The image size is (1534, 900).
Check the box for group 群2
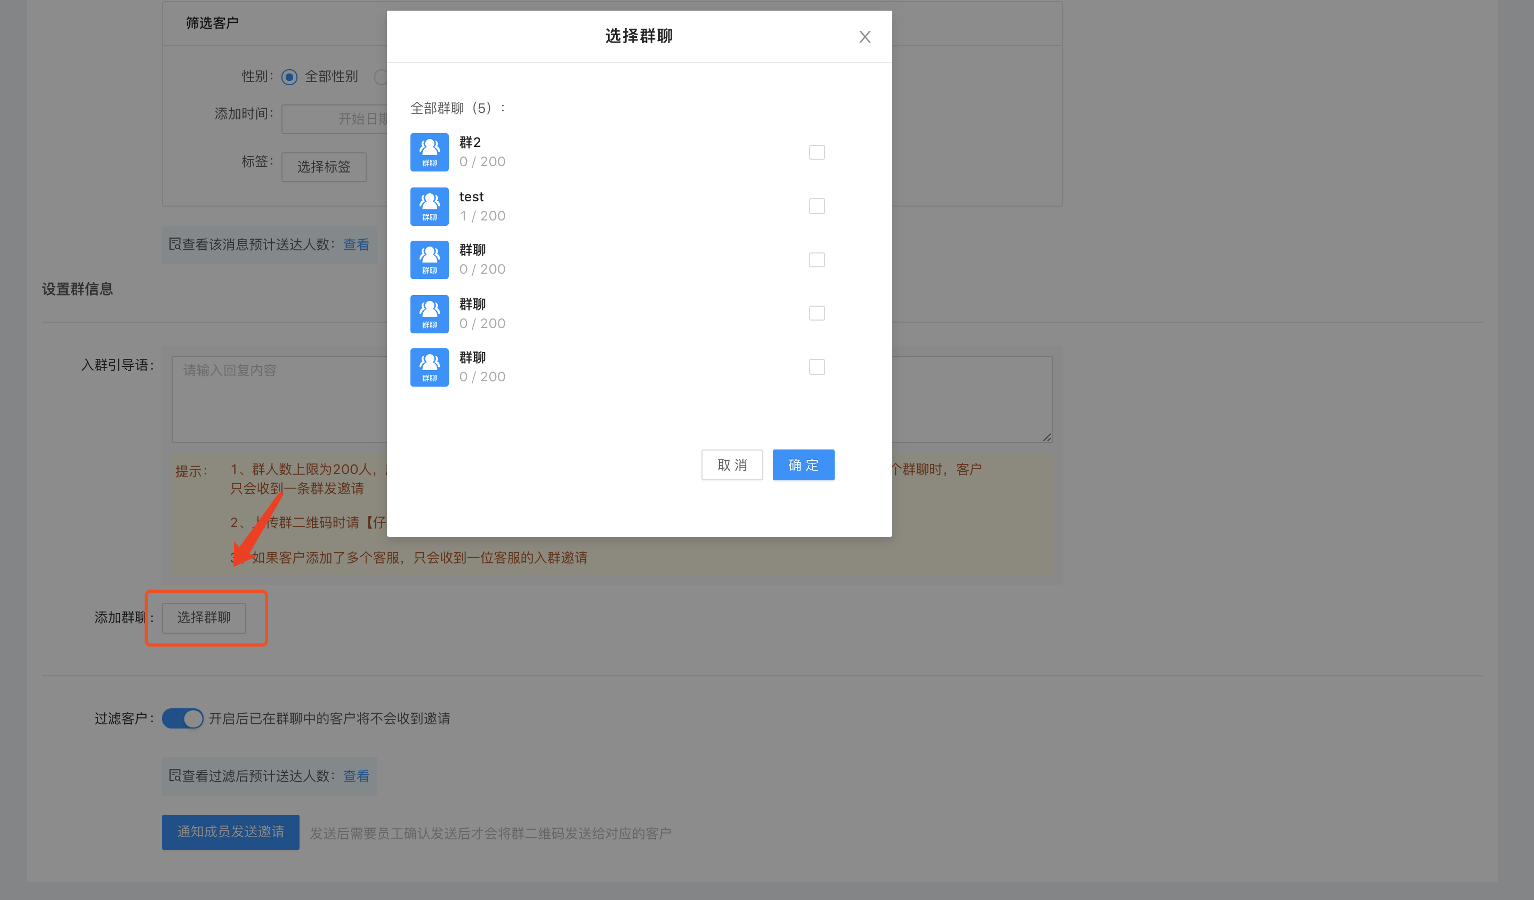(817, 152)
